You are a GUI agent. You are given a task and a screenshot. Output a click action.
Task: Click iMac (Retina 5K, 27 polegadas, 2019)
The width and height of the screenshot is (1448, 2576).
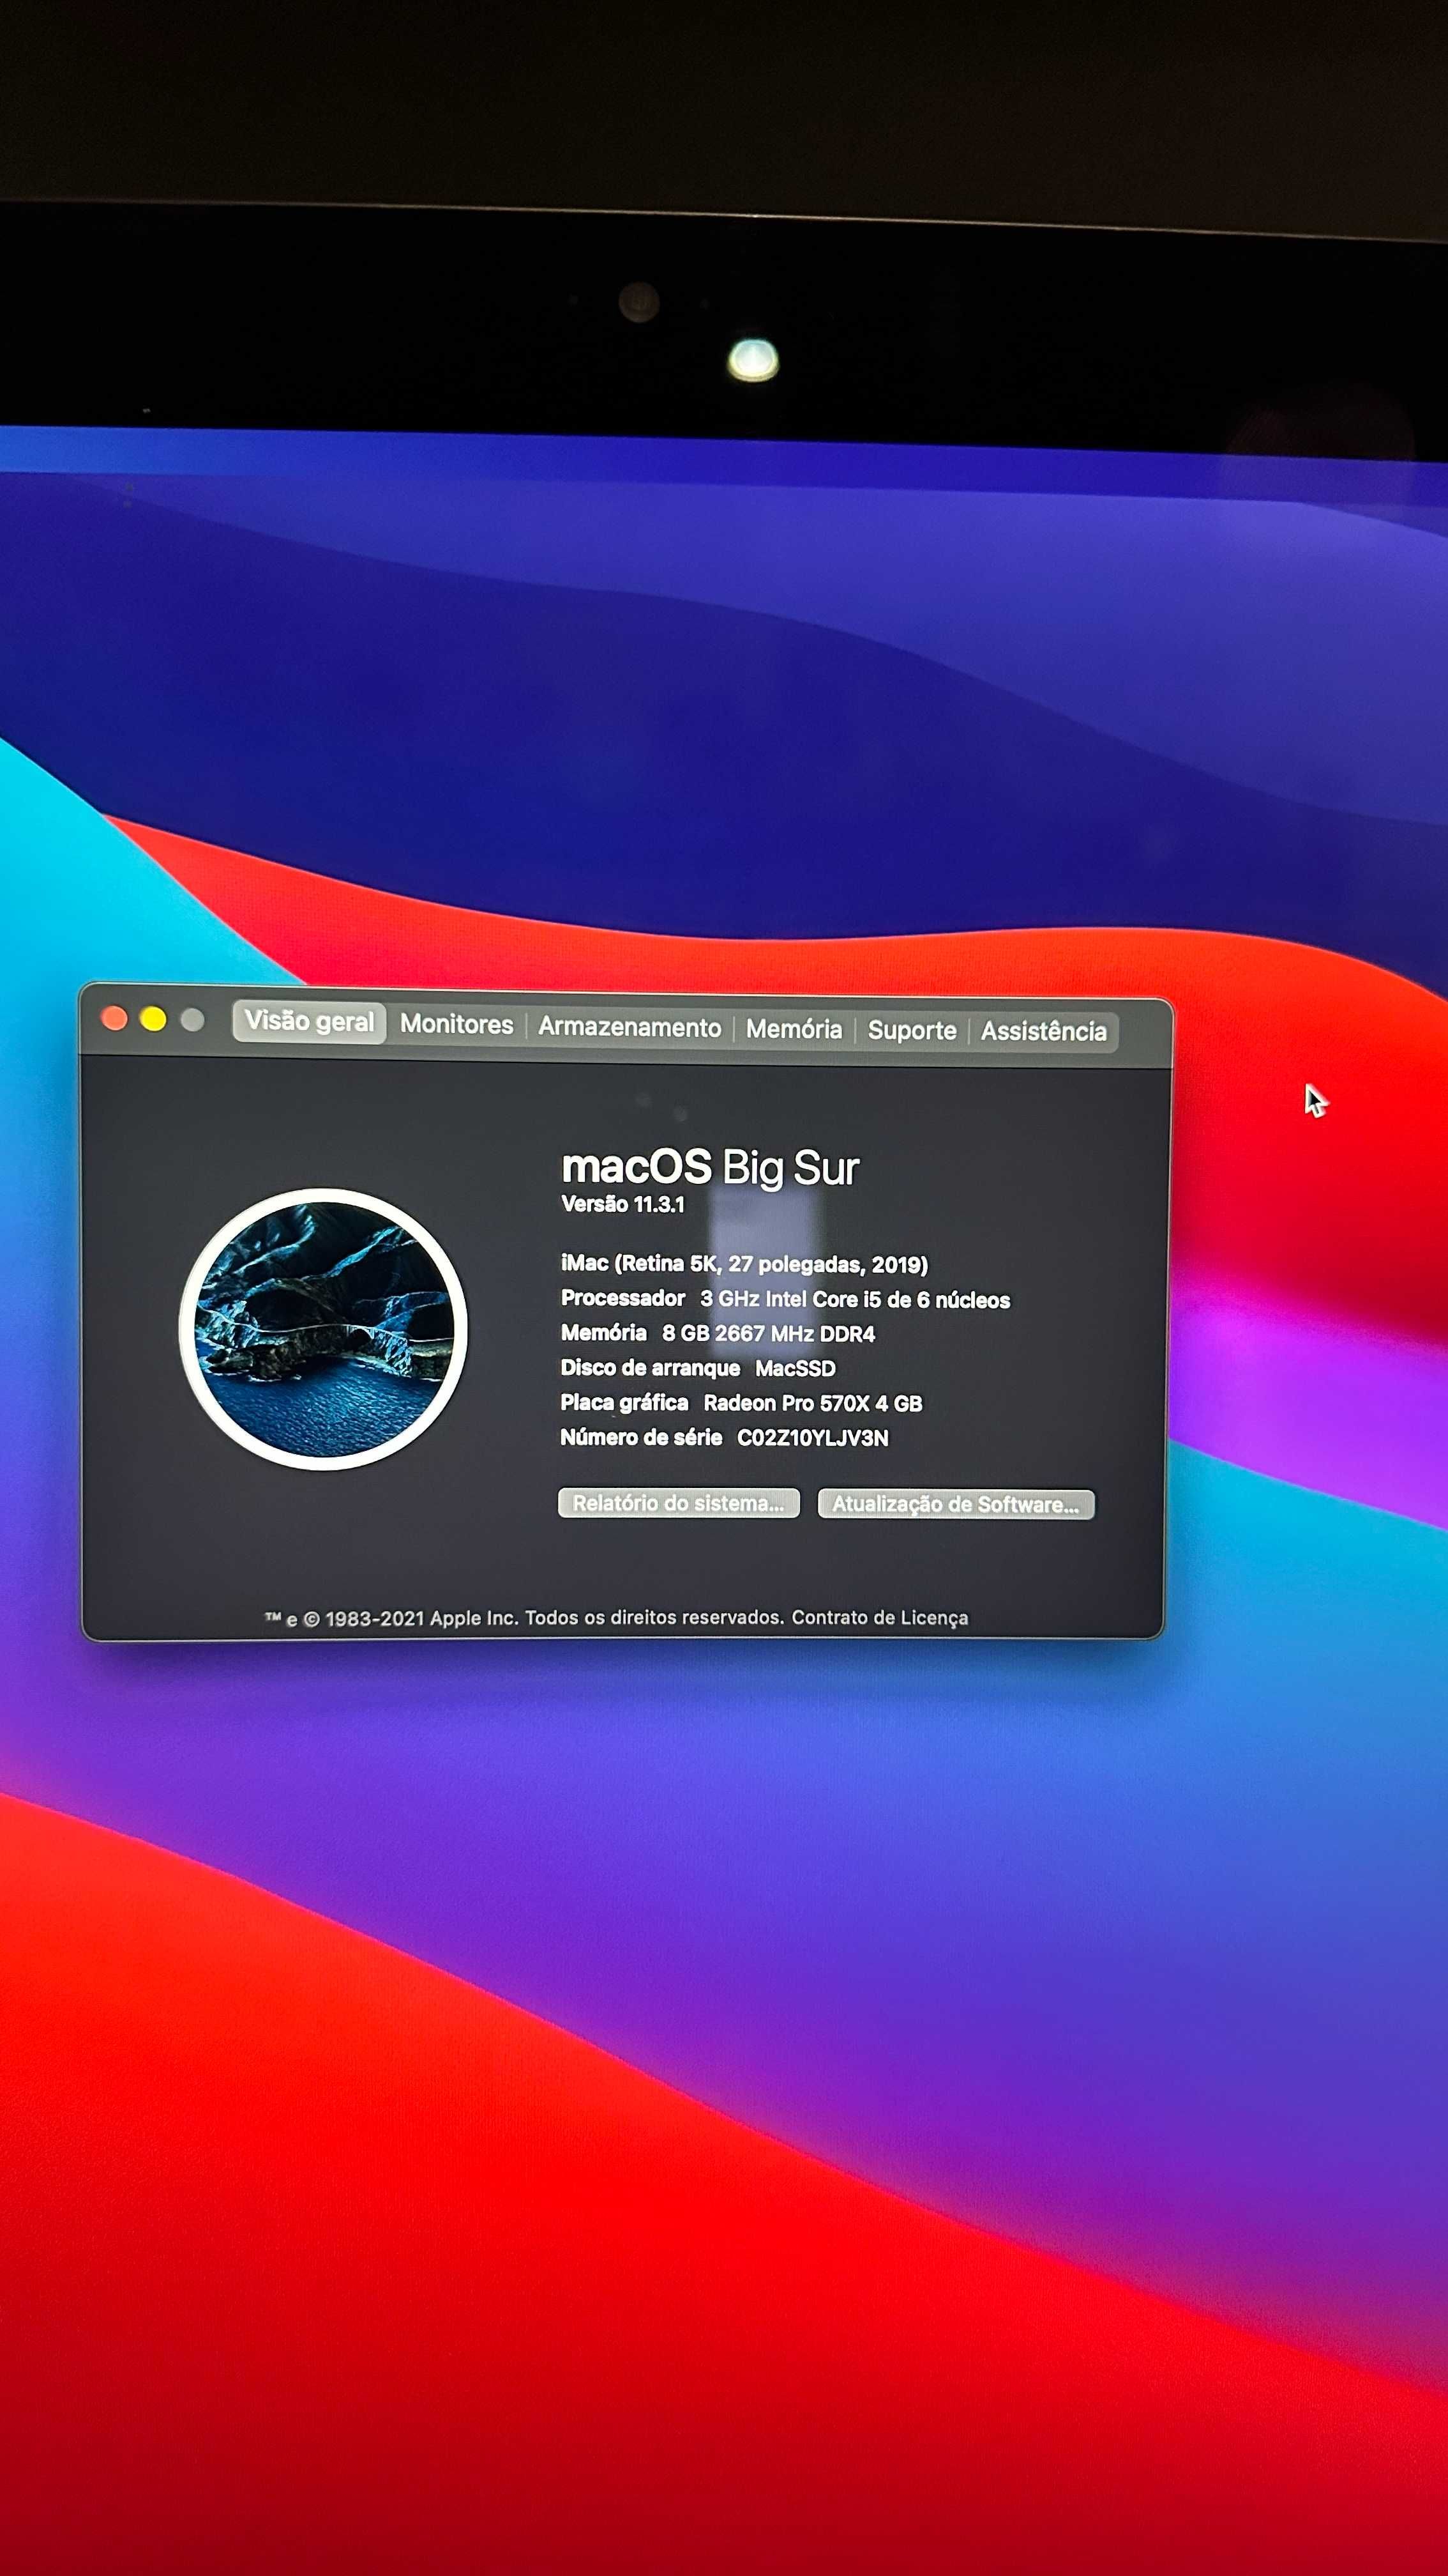tap(744, 1264)
